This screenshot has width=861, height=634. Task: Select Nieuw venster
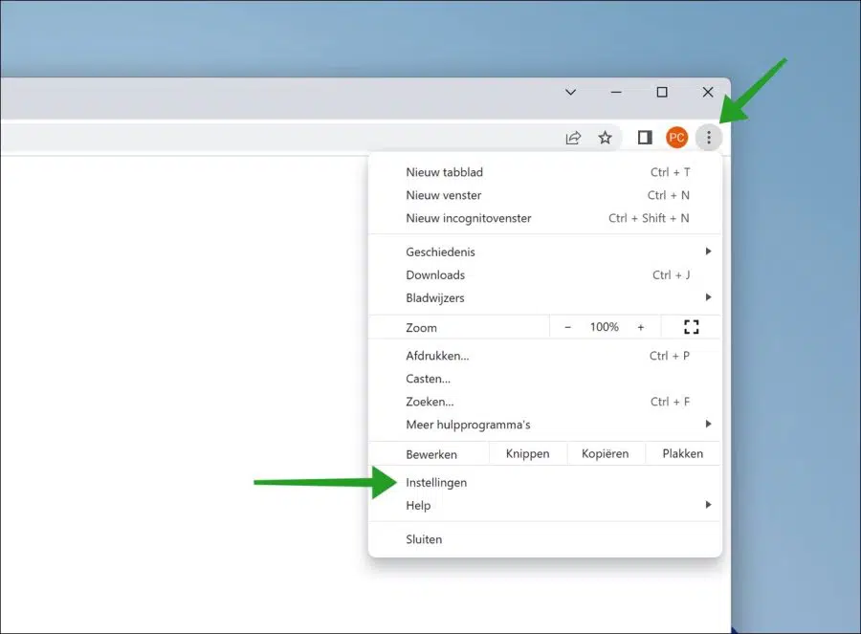[x=545, y=195]
